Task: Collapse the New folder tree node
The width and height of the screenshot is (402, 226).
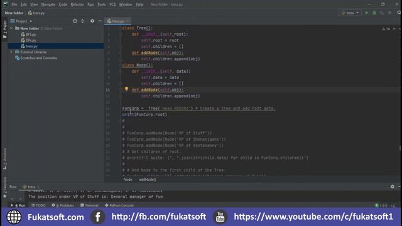Action: pyautogui.click(x=11, y=28)
